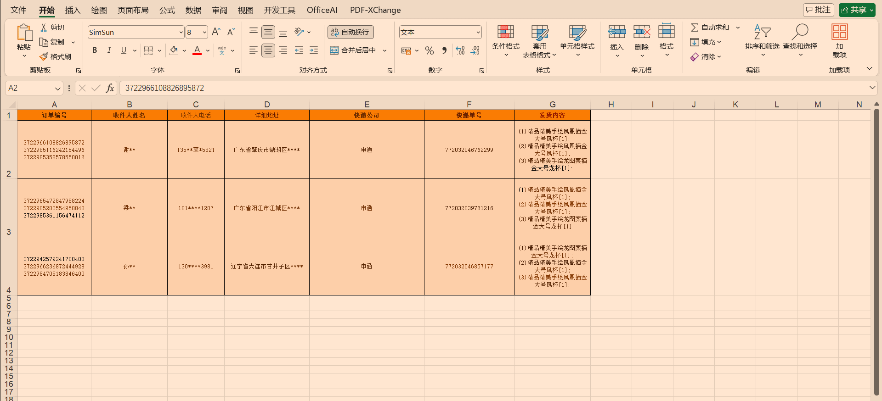This screenshot has height=401, width=882.
Task: Open the SimSun font name dropdown
Action: pyautogui.click(x=181, y=32)
